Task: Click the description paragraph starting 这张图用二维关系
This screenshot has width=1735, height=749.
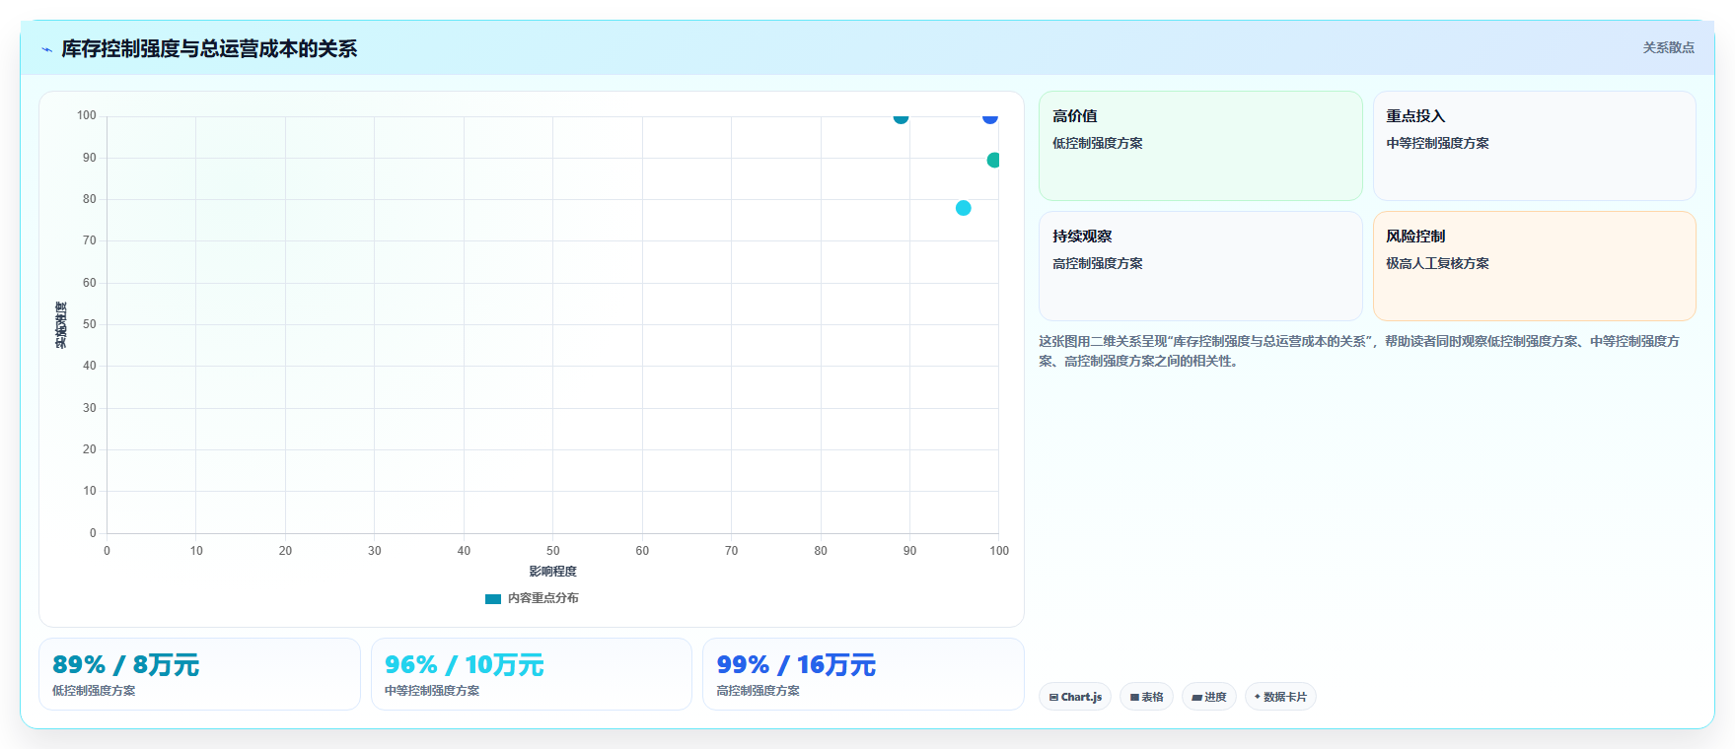Action: (x=1359, y=351)
